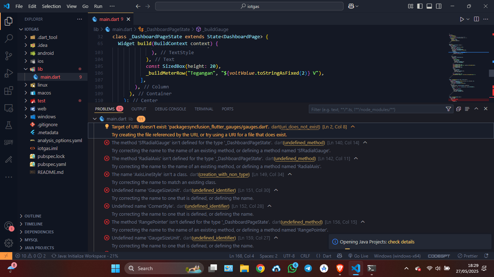Screen dimensions: 494x277
Task: Collapse the main.dart problems group
Action: point(95,119)
